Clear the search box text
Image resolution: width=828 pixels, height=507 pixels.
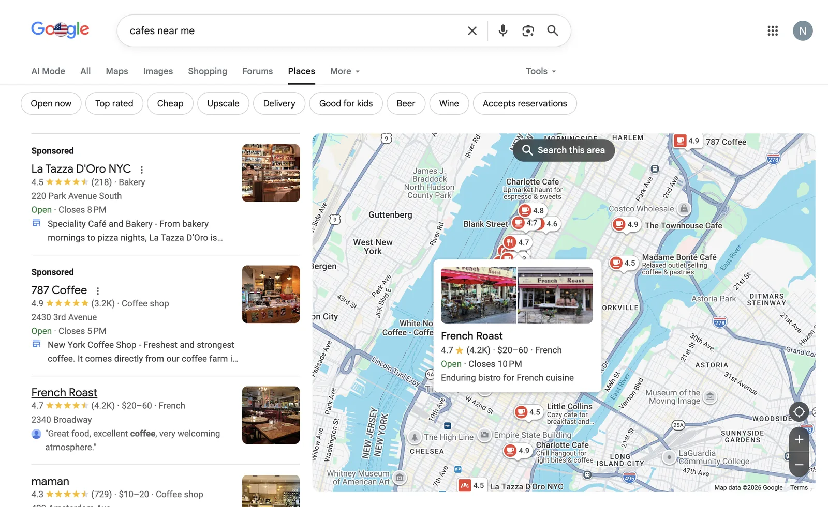coord(472,31)
